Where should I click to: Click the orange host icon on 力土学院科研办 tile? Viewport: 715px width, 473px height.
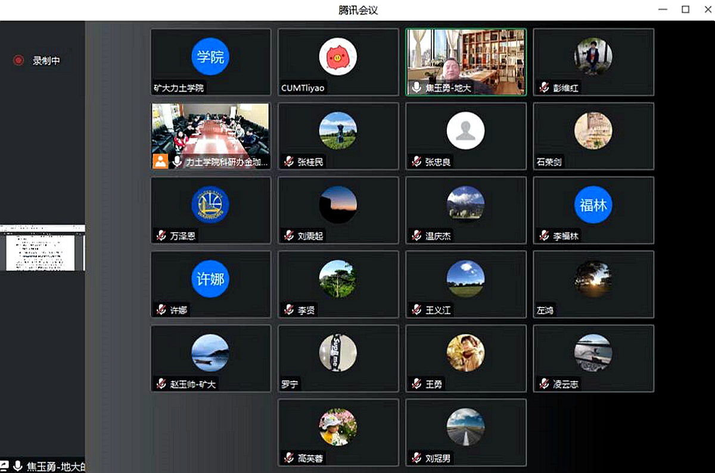[x=160, y=161]
